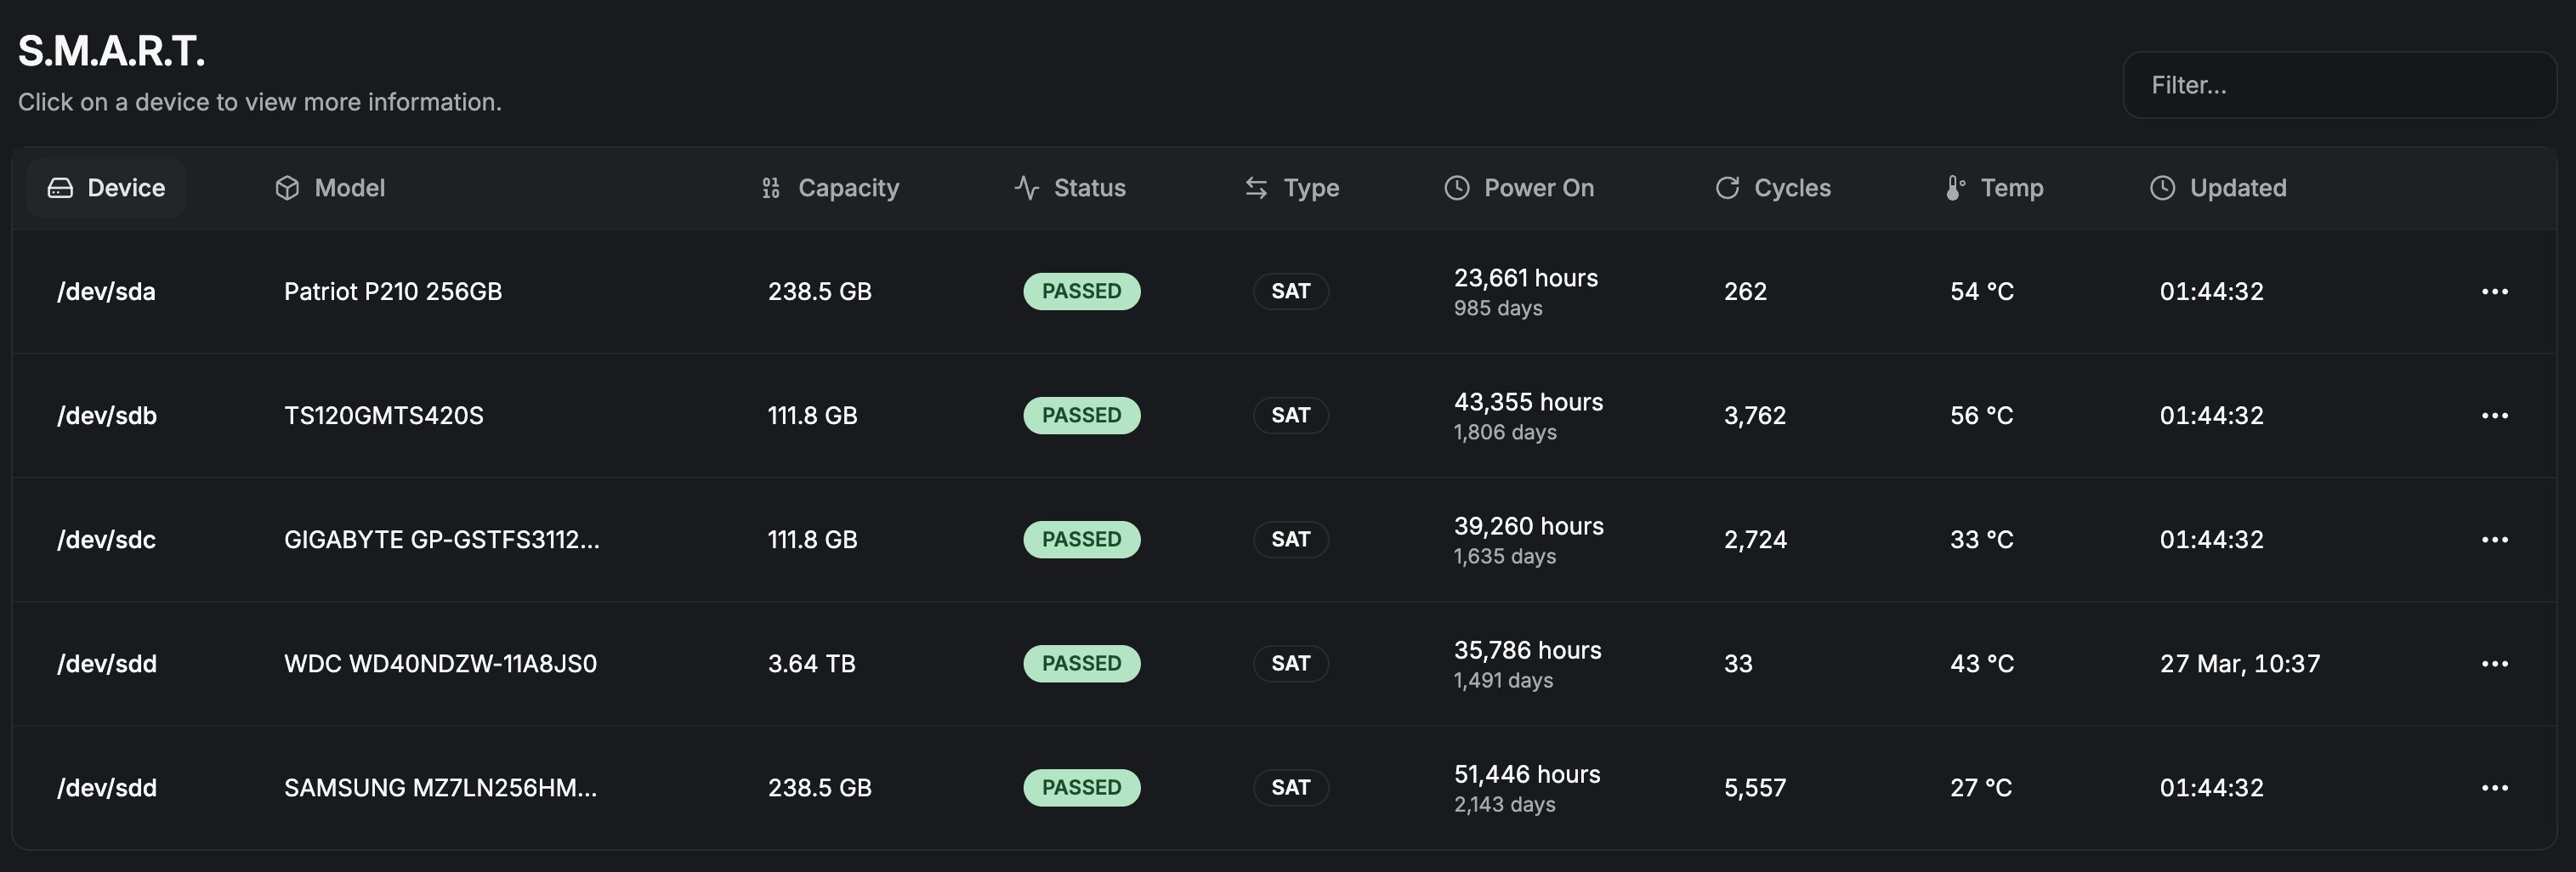Focus the Filter input field
The height and width of the screenshot is (872, 2576).
(x=2339, y=85)
